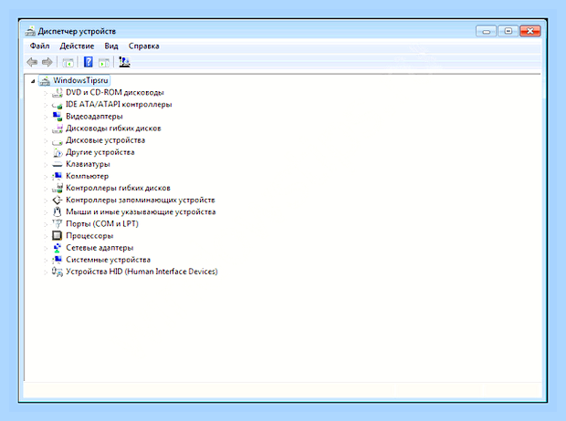Click the scan for hardware changes icon

tap(124, 62)
